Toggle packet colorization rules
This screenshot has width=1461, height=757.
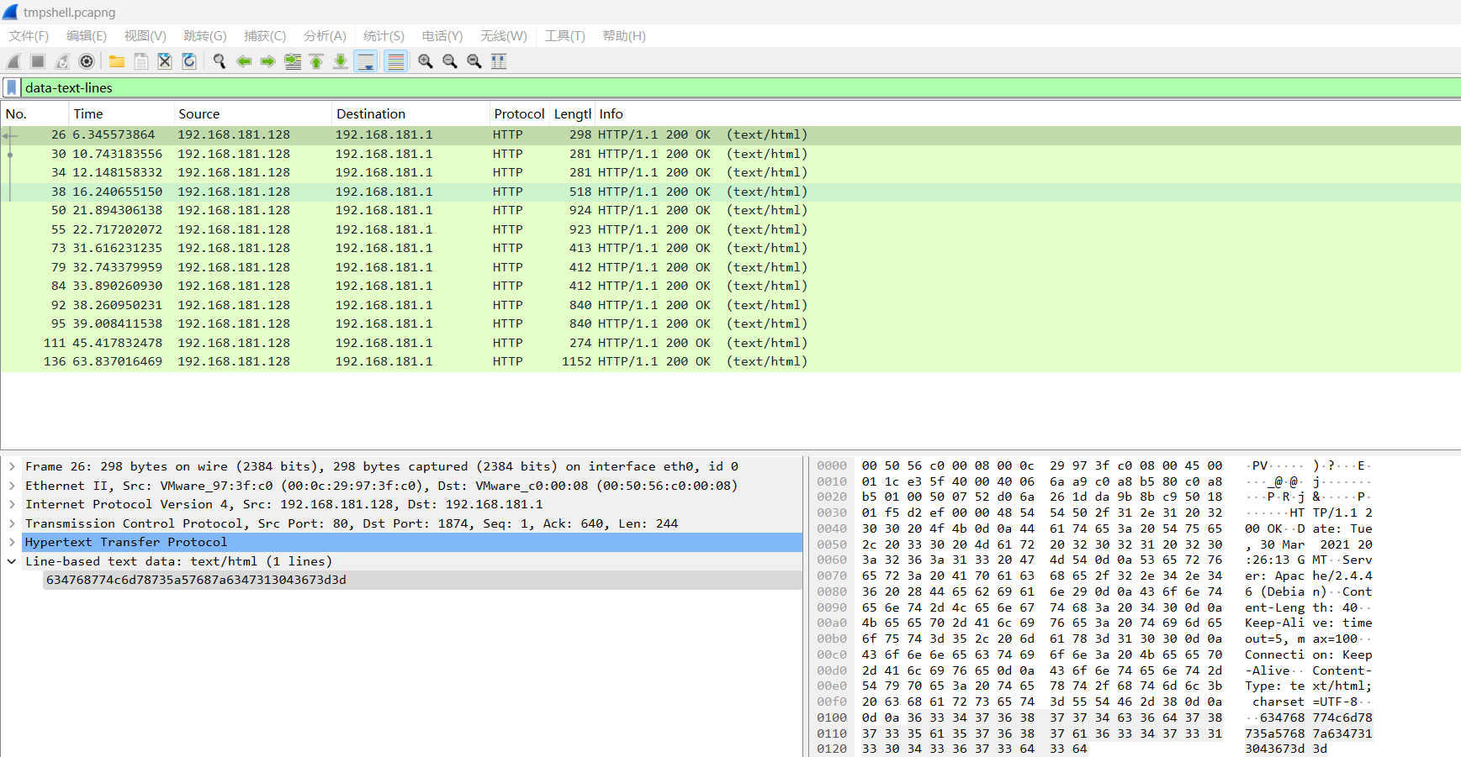coord(396,61)
